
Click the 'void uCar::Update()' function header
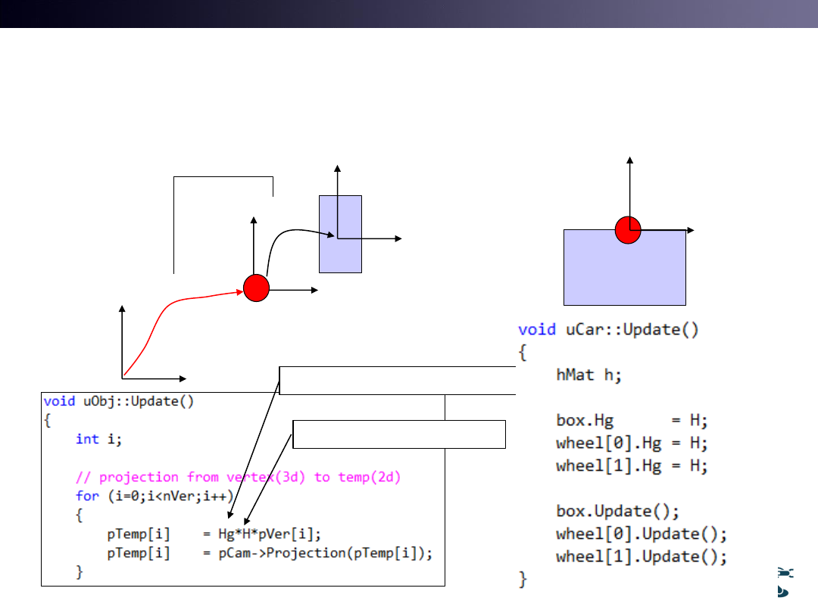(x=607, y=330)
